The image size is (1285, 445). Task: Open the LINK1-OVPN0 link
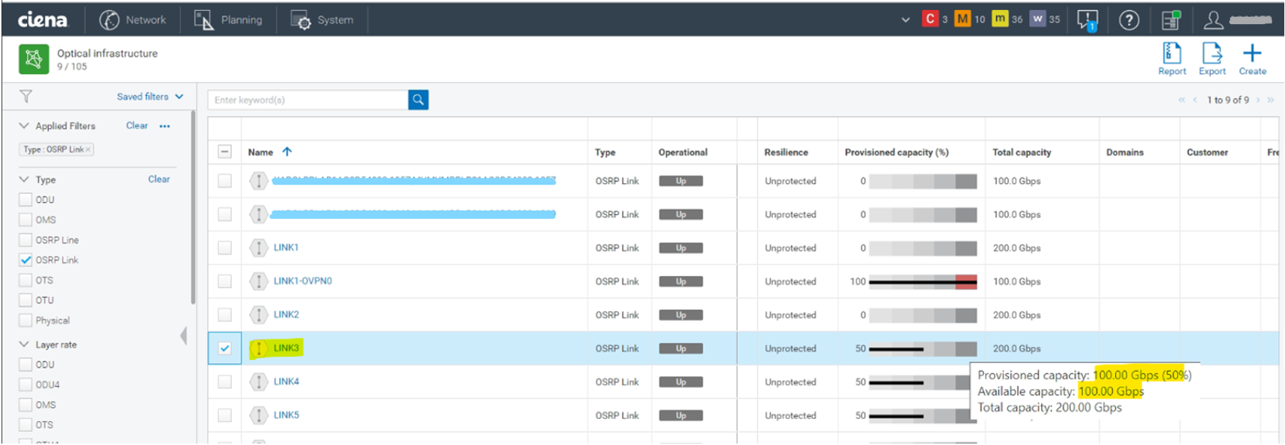click(x=303, y=281)
